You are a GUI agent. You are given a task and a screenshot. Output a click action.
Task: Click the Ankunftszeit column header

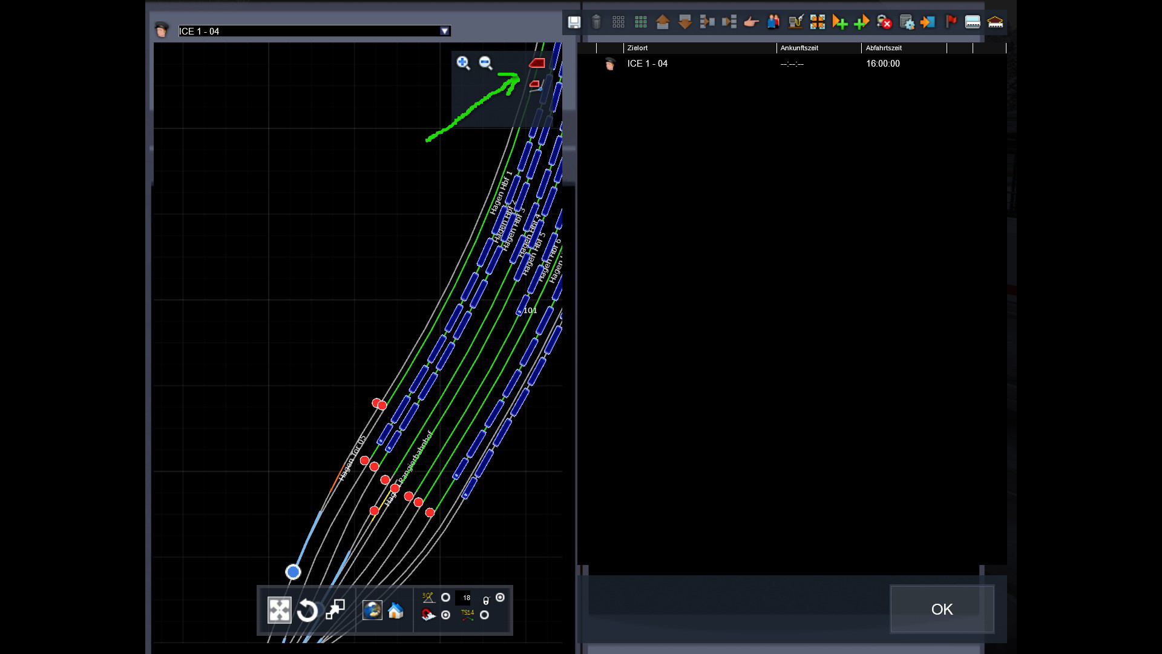pos(819,48)
